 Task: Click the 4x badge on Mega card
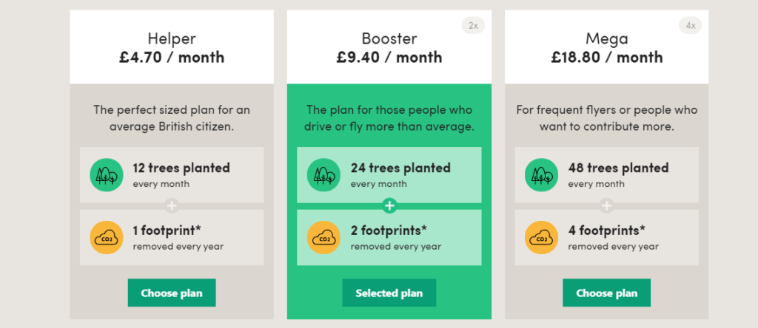pos(691,26)
